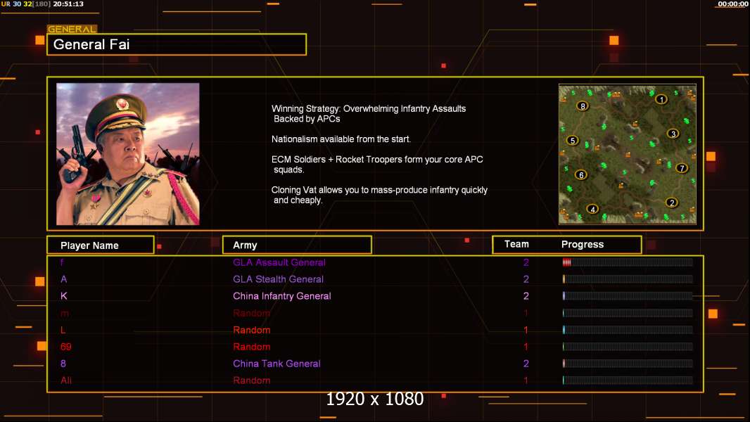
Task: Click start position marker 2 on minimap
Action: coord(672,203)
